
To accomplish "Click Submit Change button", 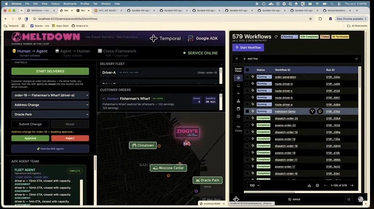I will [30, 124].
